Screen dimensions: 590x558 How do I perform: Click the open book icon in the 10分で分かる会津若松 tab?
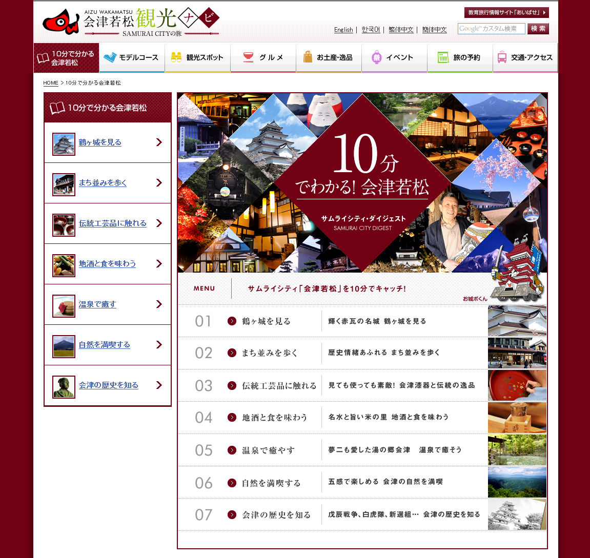[x=43, y=58]
